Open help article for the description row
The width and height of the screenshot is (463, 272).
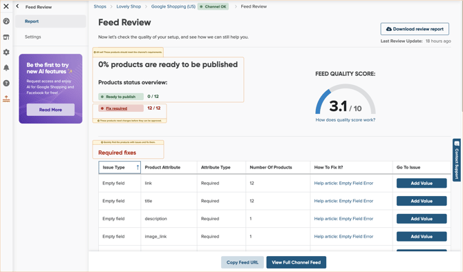[x=343, y=219]
